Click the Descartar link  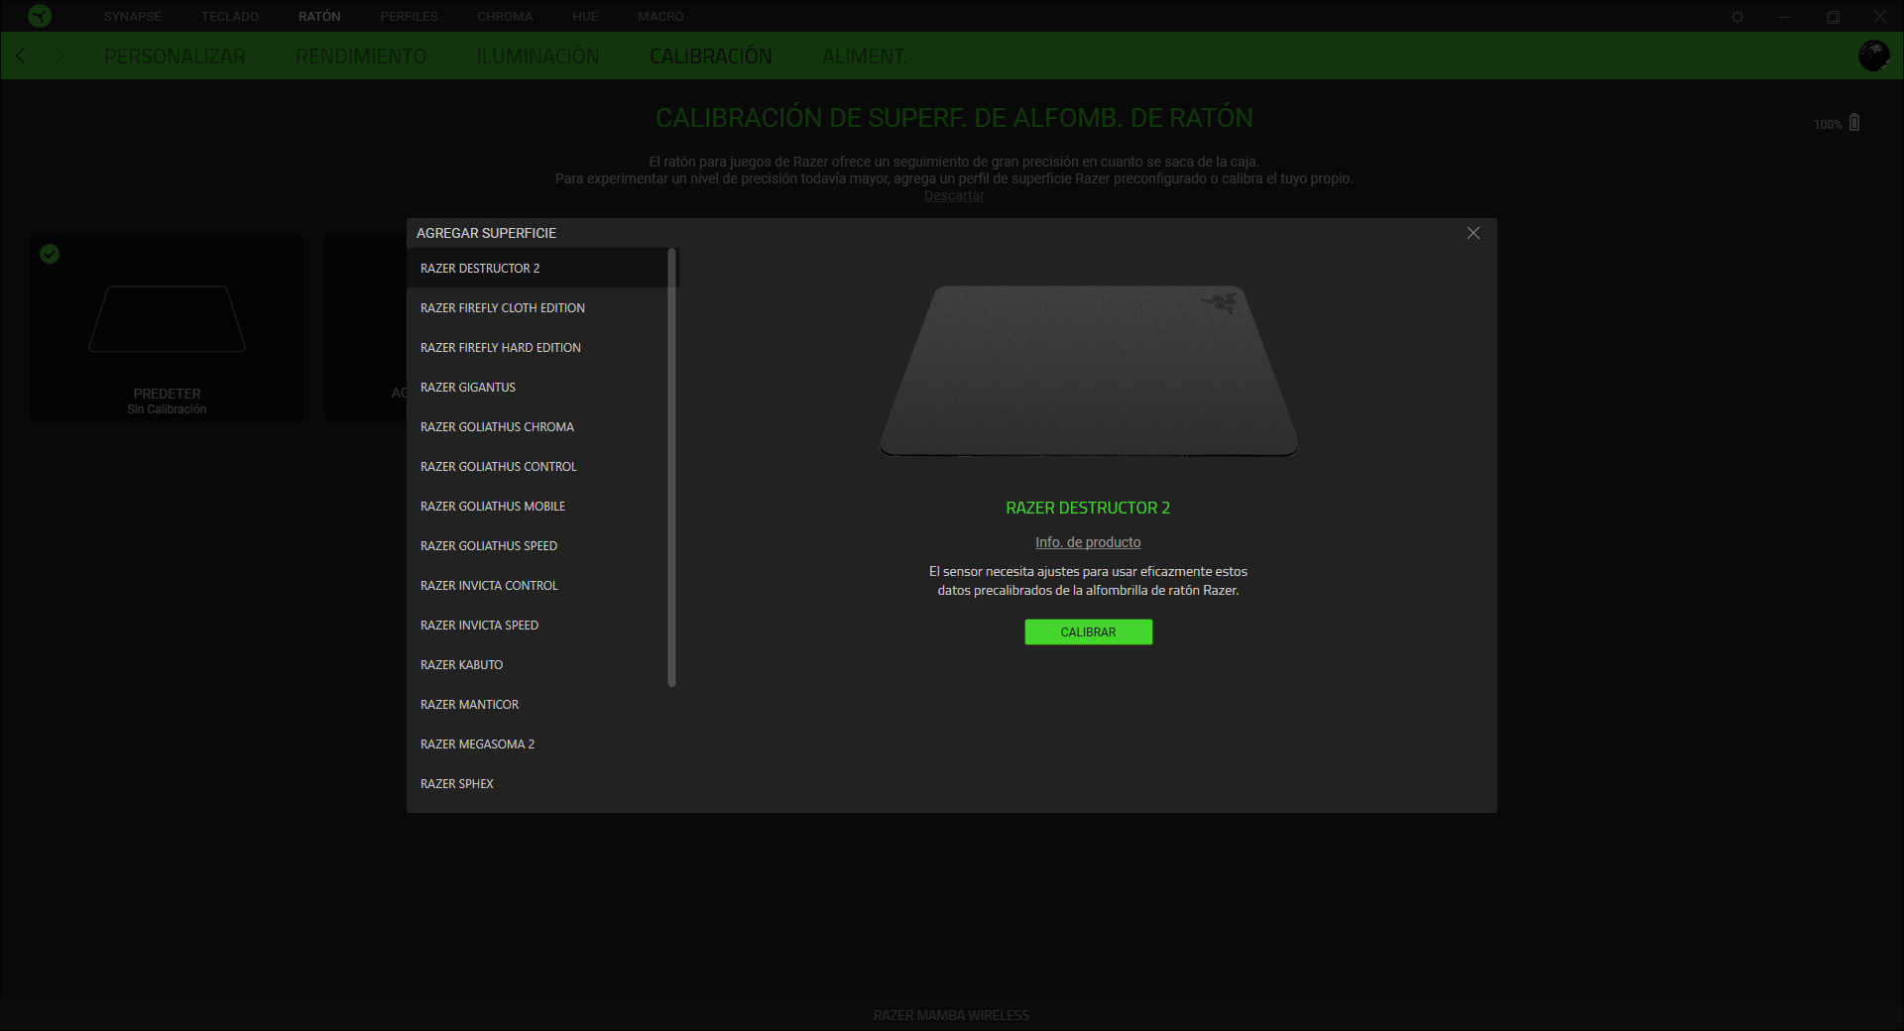[x=954, y=195]
